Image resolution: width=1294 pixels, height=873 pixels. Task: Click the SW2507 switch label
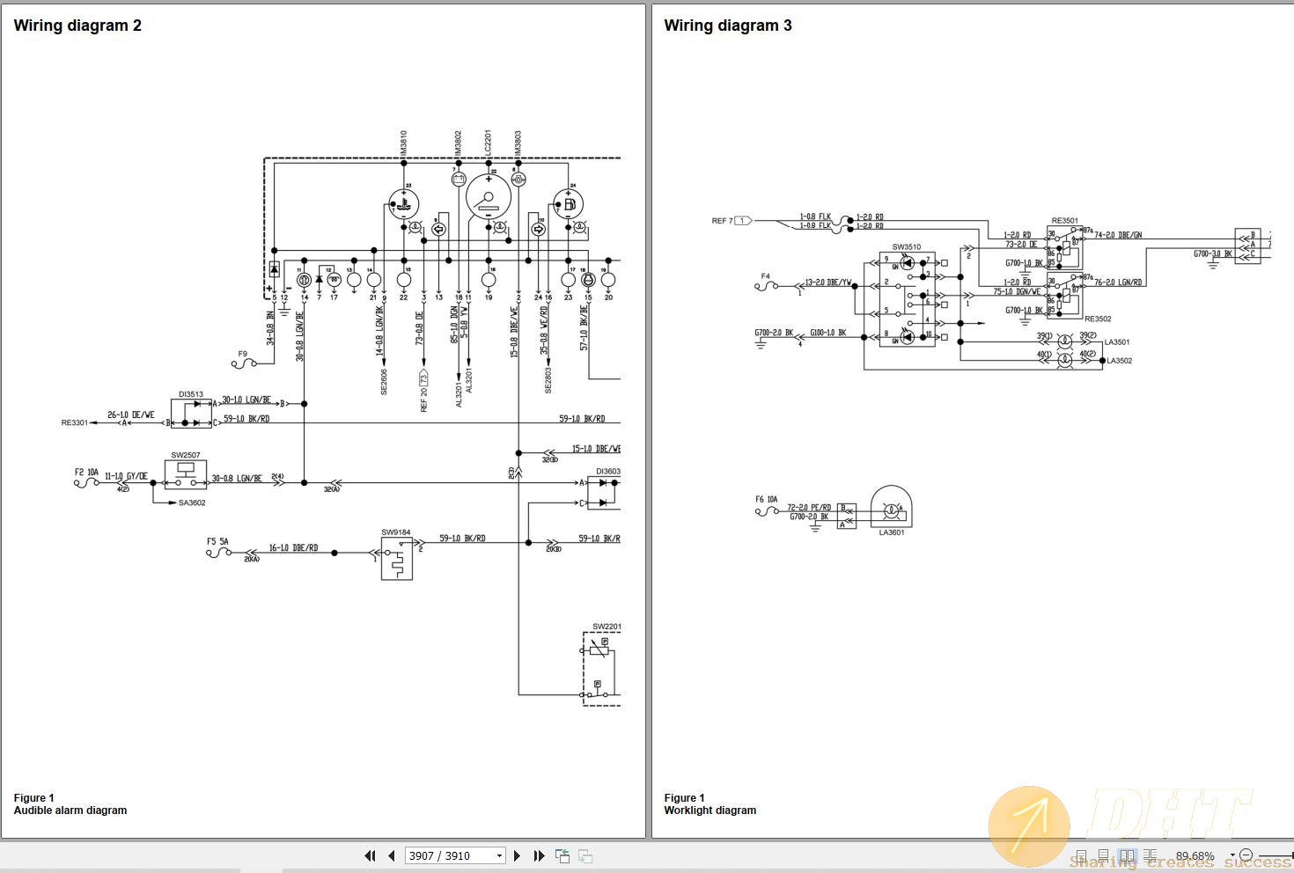186,456
